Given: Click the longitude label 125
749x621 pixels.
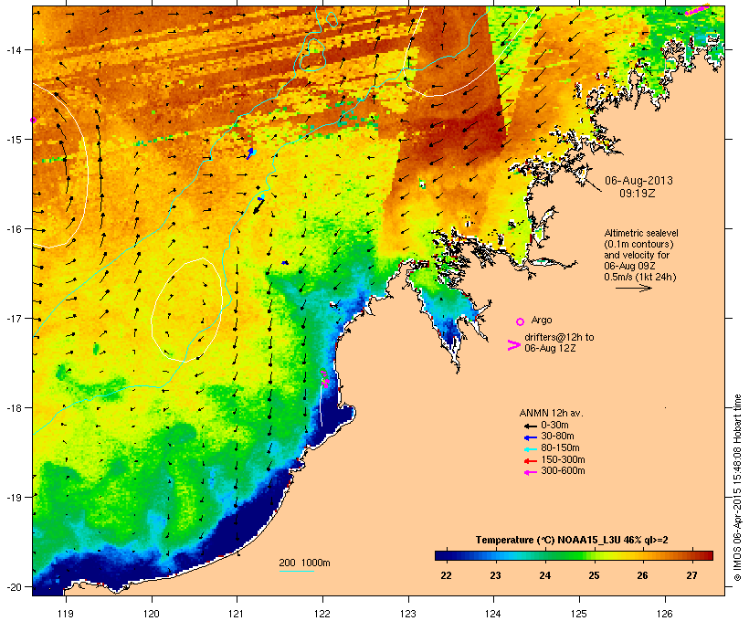Looking at the screenshot, I should pyautogui.click(x=579, y=614).
